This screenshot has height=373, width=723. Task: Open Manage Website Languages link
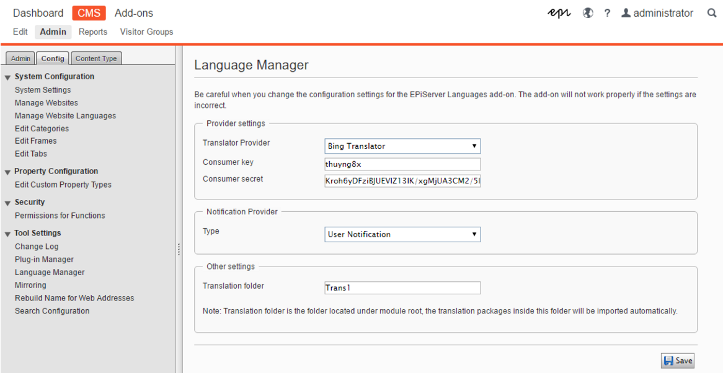pos(65,116)
